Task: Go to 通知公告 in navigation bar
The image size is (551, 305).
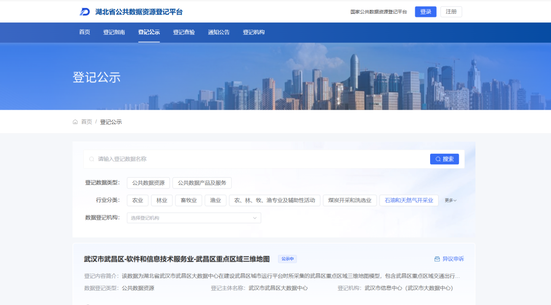Action: tap(218, 32)
